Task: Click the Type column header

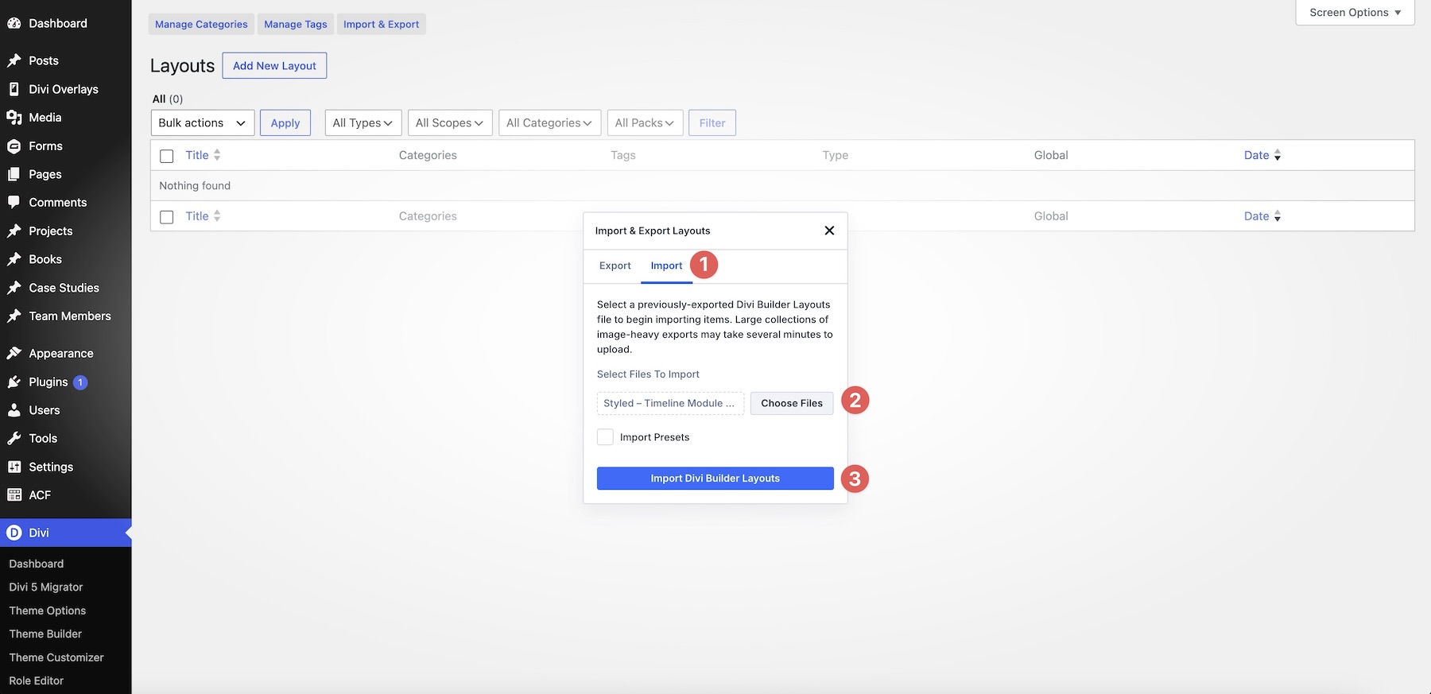Action: (836, 155)
